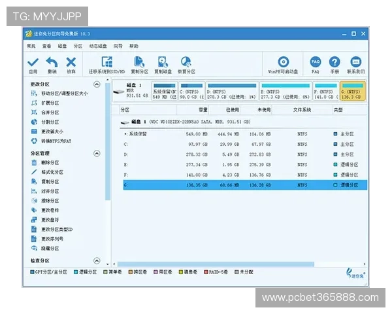Sort by the Type (类型) column header
The width and height of the screenshot is (392, 314).
pyautogui.click(x=350, y=110)
